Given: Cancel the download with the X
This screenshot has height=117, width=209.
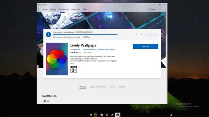Looking at the screenshot, I should click(x=141, y=34).
